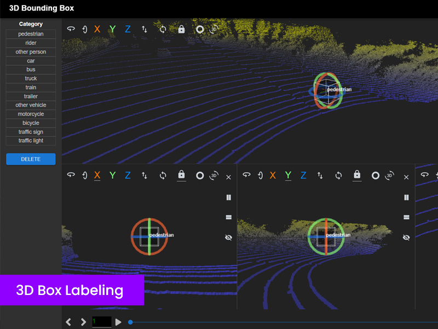The width and height of the screenshot is (438, 329).
Task: Click vertical split icon in bottom-middle view
Action: (x=406, y=197)
